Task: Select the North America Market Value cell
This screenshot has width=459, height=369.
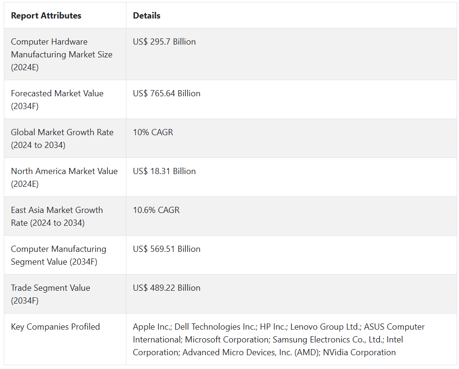Action: [65, 177]
